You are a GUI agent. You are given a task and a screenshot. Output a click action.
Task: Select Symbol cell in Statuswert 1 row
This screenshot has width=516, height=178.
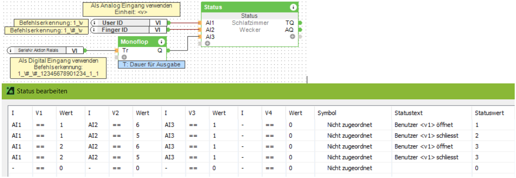pos(353,124)
